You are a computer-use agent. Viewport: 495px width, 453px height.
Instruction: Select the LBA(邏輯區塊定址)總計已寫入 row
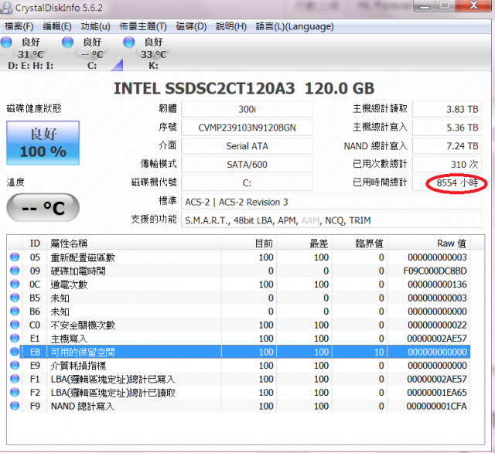[239, 379]
